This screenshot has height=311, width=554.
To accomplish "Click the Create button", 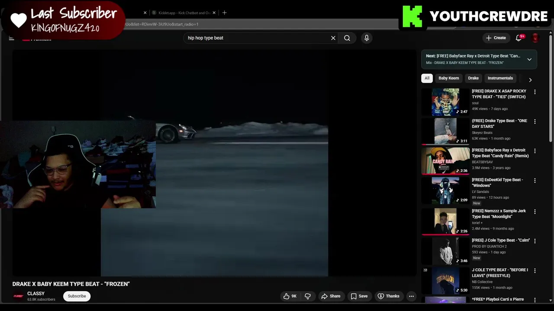I will coord(496,38).
